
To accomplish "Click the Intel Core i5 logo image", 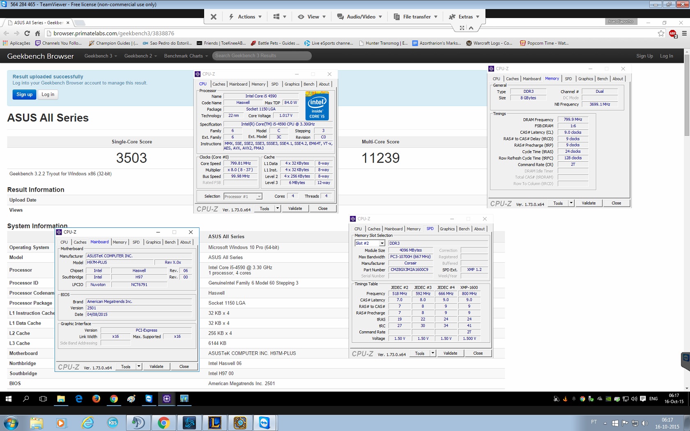I will pos(317,107).
